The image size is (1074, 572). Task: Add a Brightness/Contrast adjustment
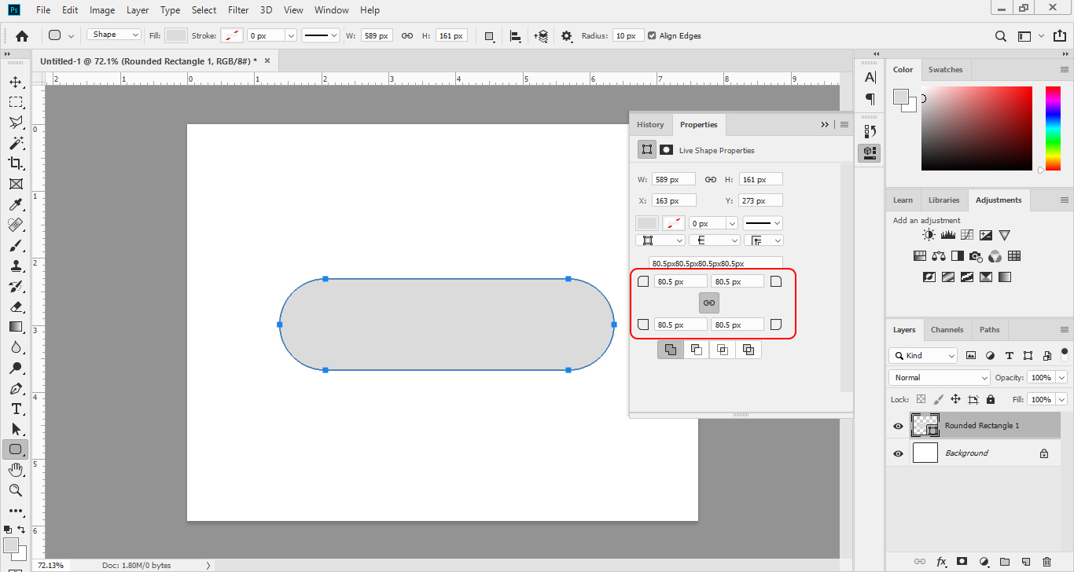pyautogui.click(x=929, y=235)
